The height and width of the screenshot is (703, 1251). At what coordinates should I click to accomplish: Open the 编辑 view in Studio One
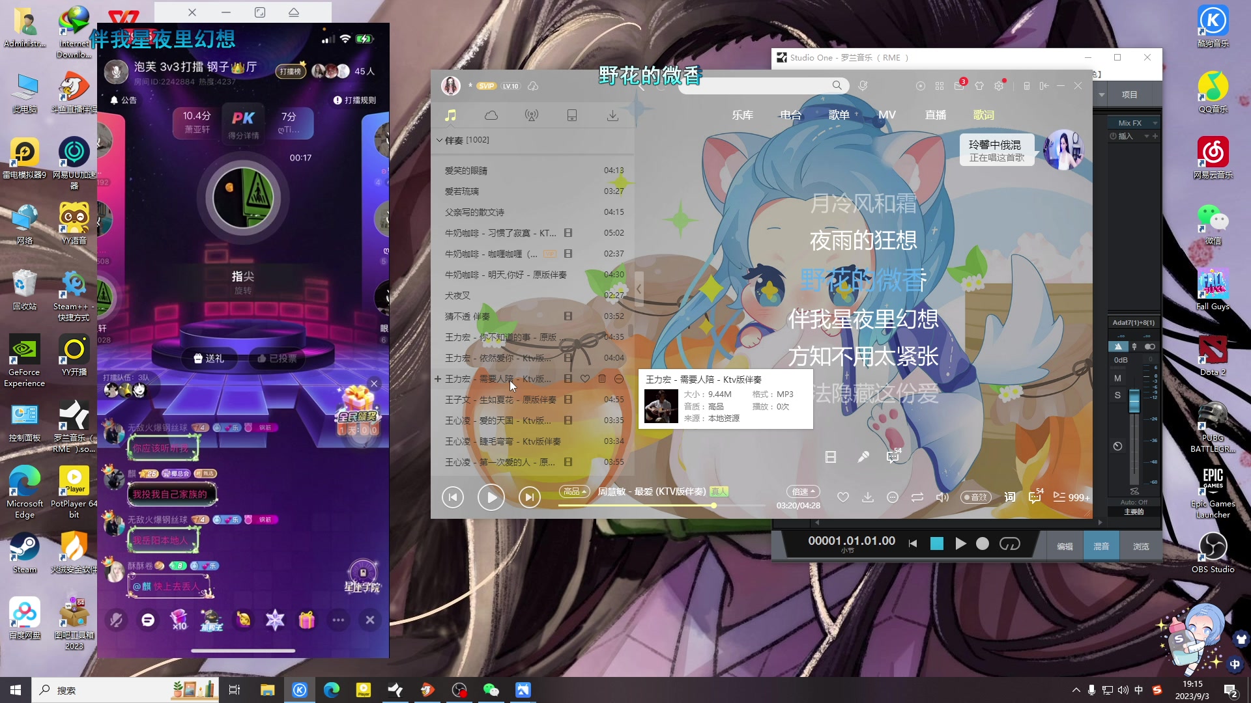[x=1065, y=547]
